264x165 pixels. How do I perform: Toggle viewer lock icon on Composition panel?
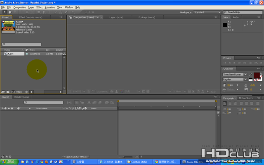point(71,17)
